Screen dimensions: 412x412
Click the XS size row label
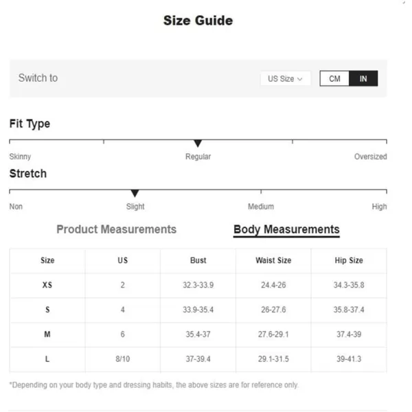tap(47, 285)
